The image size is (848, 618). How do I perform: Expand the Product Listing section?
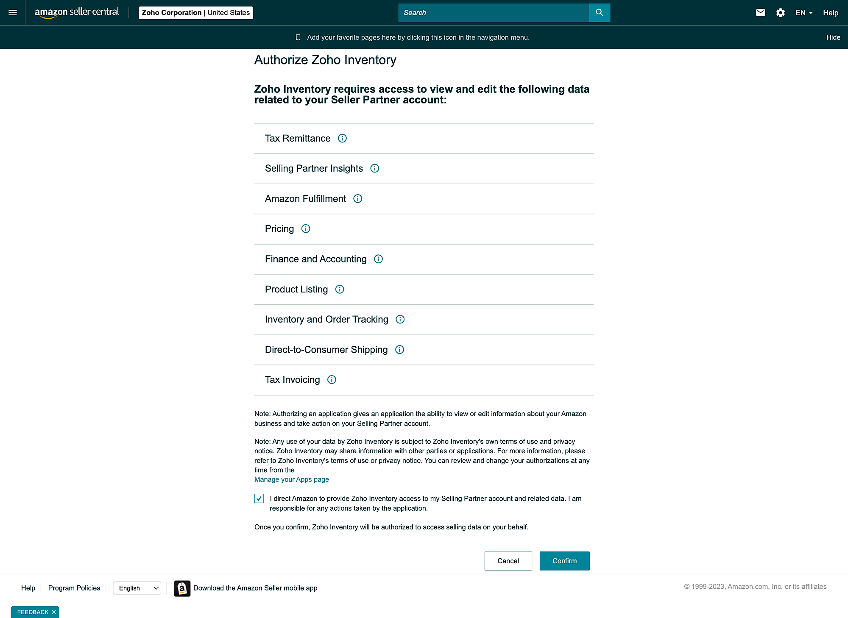click(340, 289)
